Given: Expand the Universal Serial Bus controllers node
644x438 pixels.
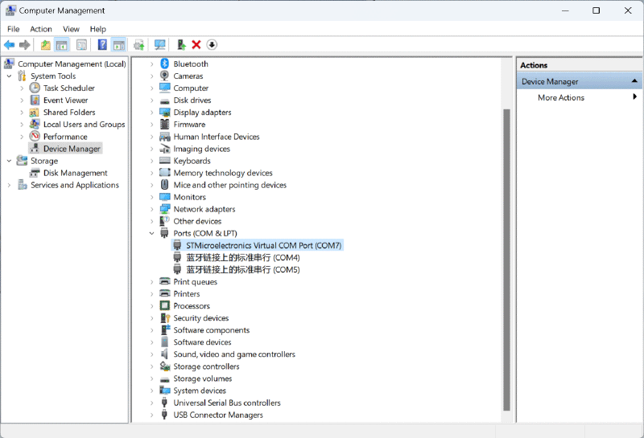Looking at the screenshot, I should pos(151,403).
